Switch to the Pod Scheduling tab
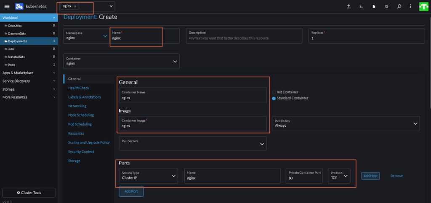The height and width of the screenshot is (203, 431). point(80,124)
